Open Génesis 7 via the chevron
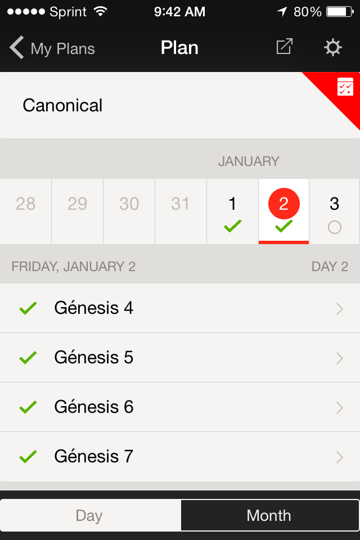Image resolution: width=360 pixels, height=540 pixels. point(339,457)
